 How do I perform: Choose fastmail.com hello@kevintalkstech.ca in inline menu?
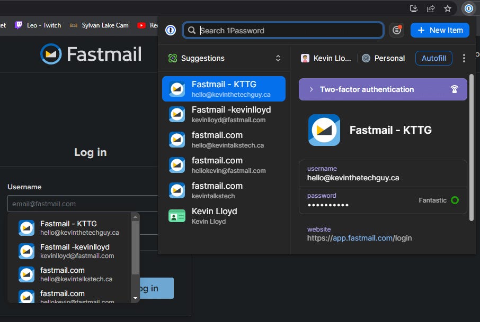coord(69,274)
